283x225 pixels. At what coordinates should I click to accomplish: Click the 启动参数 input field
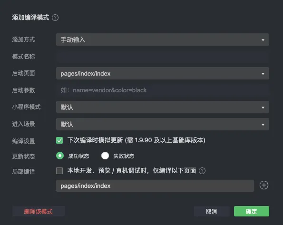pos(163,90)
